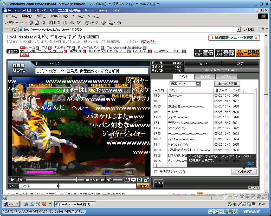Open the 無想転生 tag link
Screen dimensions: 271x216
pyautogui.click(x=76, y=51)
